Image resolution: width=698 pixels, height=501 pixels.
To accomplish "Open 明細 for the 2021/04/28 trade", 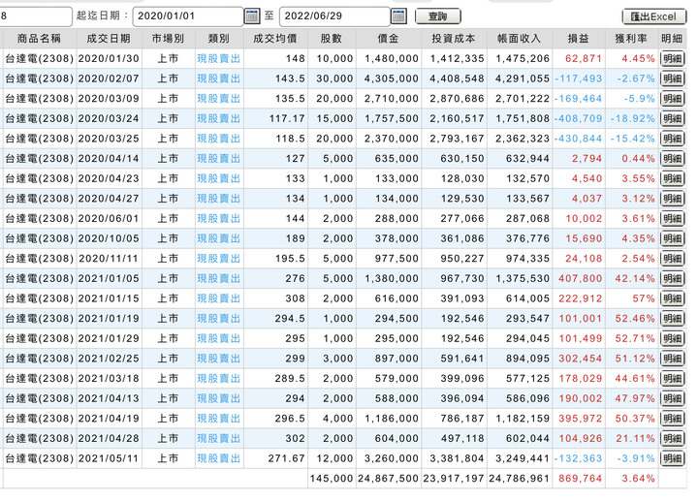I will tap(672, 439).
